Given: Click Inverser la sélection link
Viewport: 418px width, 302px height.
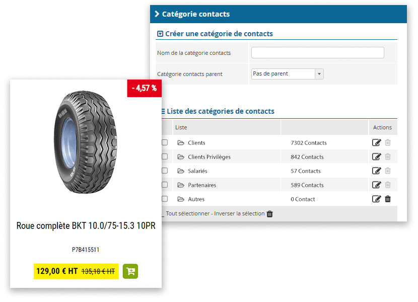Looking at the screenshot, I should click(x=239, y=213).
